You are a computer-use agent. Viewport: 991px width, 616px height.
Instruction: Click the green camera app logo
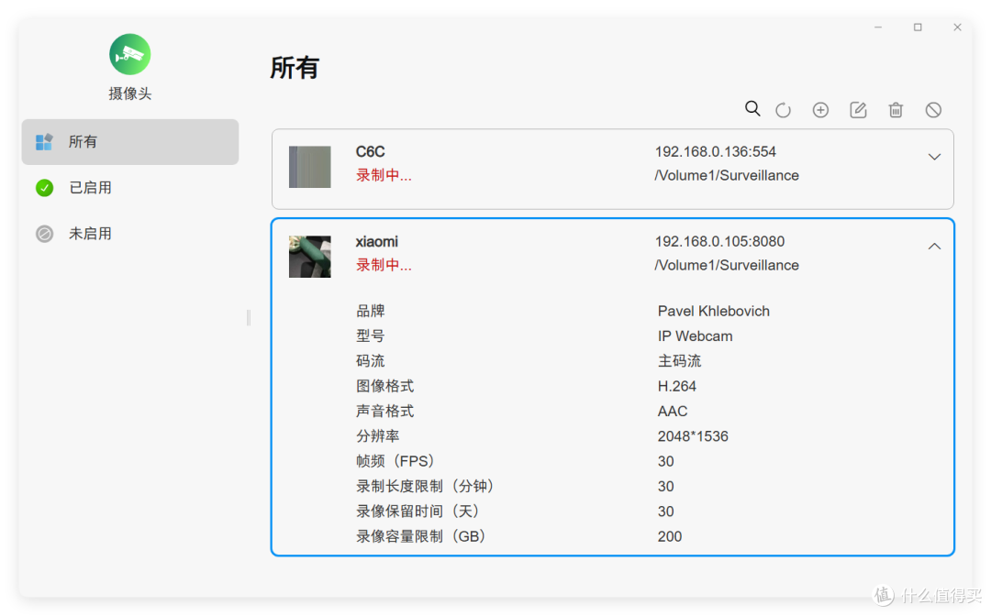point(129,54)
